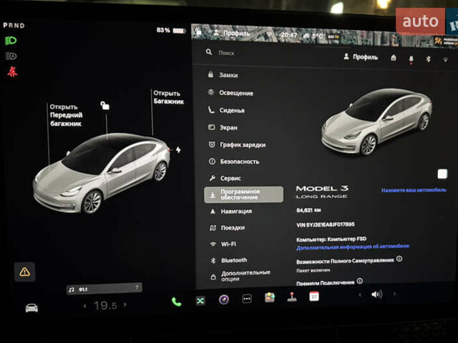This screenshot has width=458, height=343.
Task: Open the Профиль dropdown in settings header
Action: point(360,57)
